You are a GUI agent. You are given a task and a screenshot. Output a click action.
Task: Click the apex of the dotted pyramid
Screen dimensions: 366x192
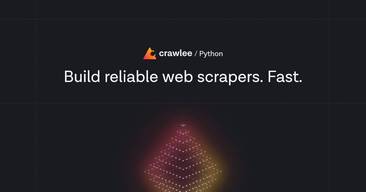coord(183,125)
